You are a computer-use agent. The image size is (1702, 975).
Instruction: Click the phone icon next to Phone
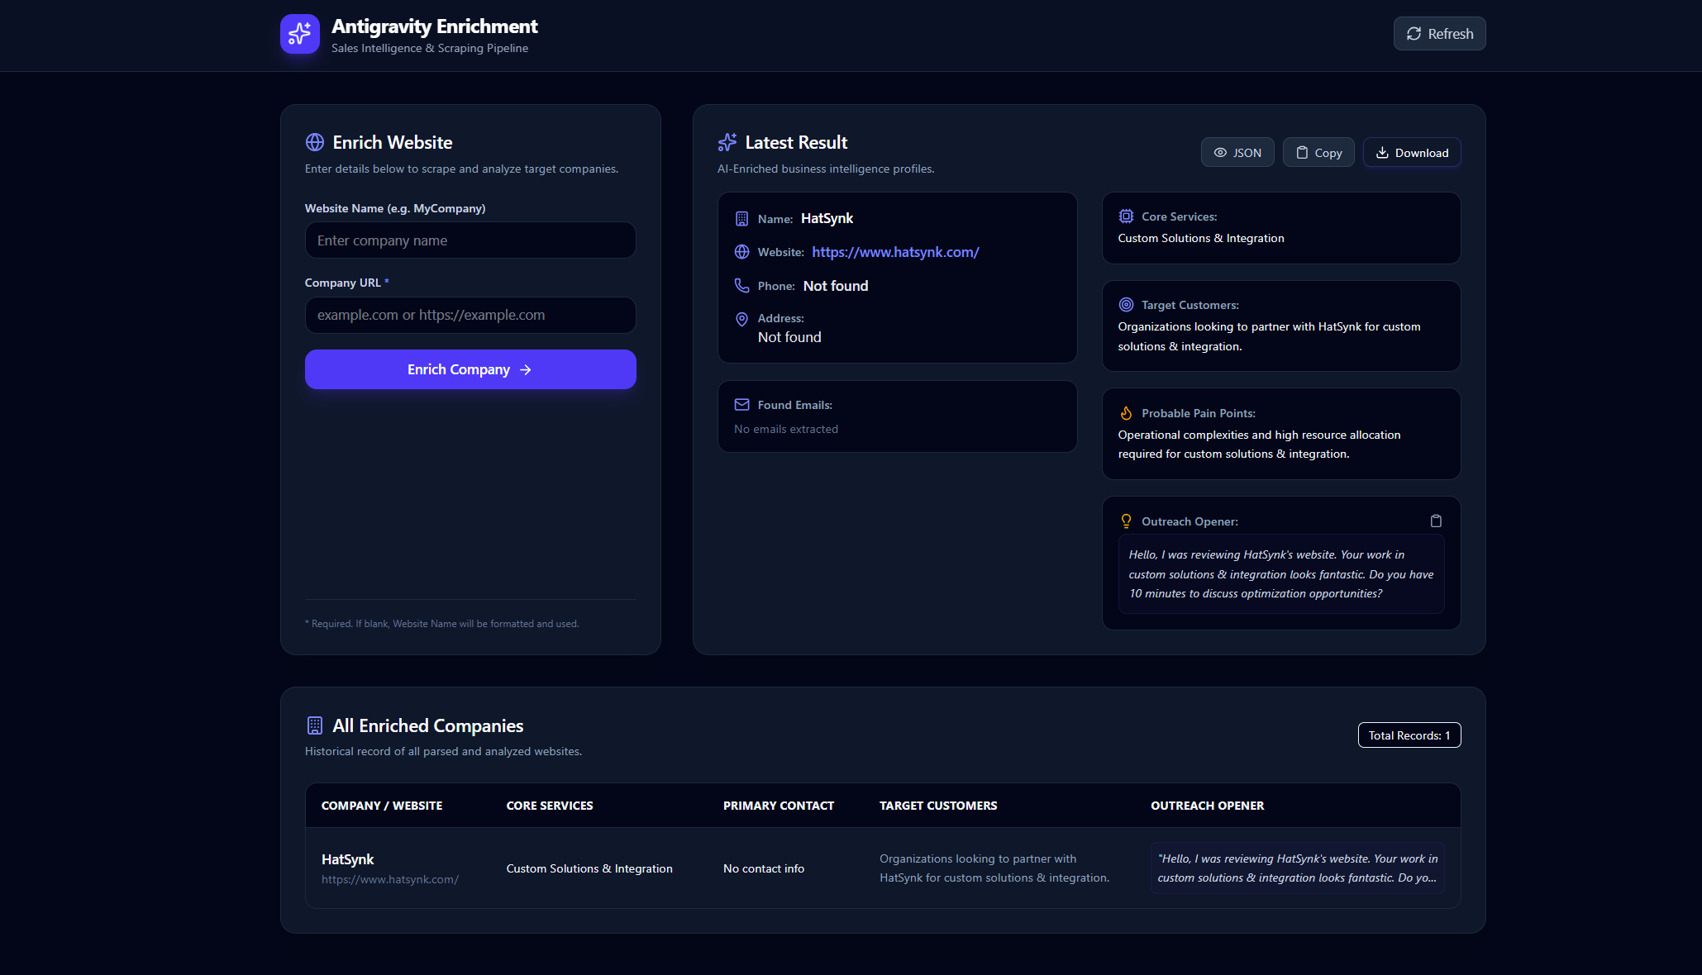click(741, 286)
